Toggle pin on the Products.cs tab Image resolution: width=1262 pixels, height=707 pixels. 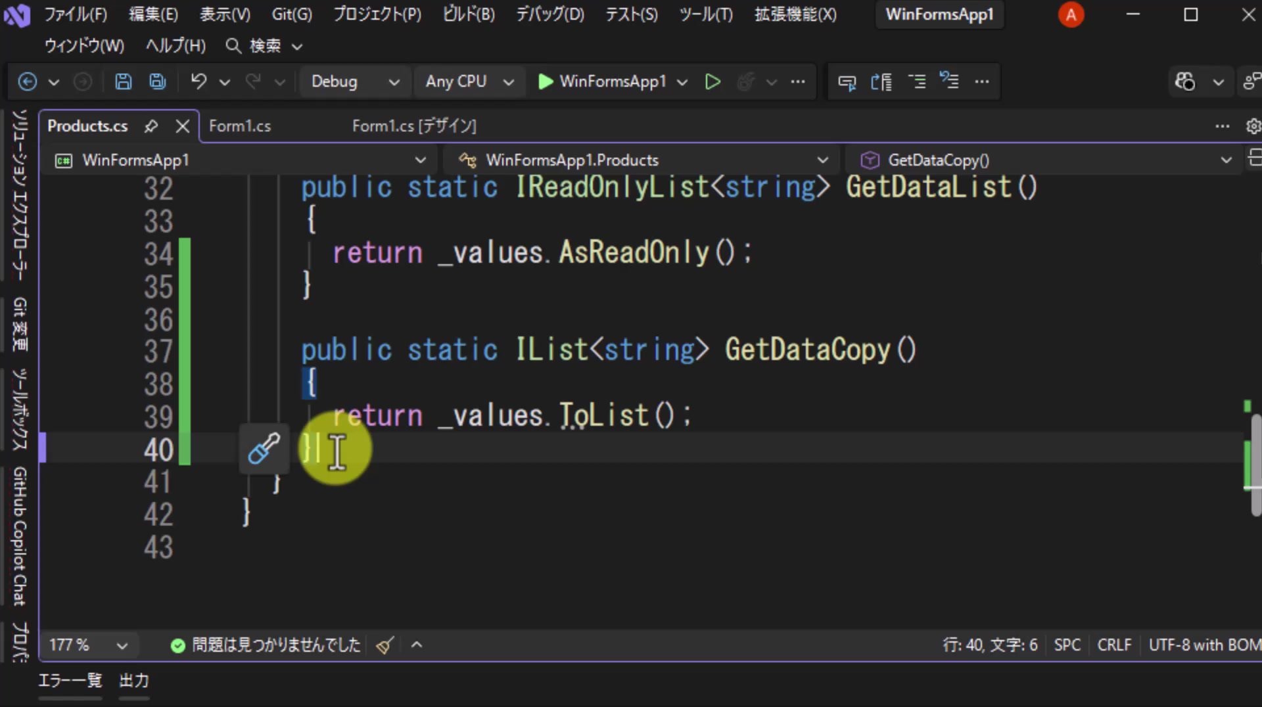[151, 126]
